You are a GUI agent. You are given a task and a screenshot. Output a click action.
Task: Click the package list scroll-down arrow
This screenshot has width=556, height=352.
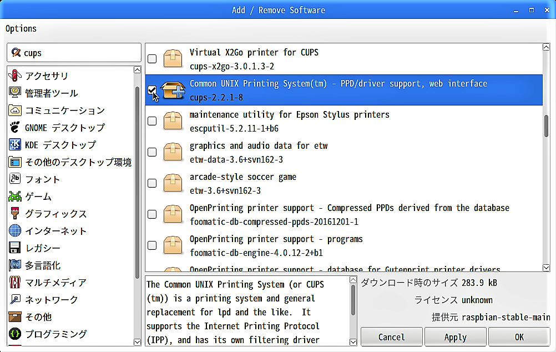click(546, 268)
